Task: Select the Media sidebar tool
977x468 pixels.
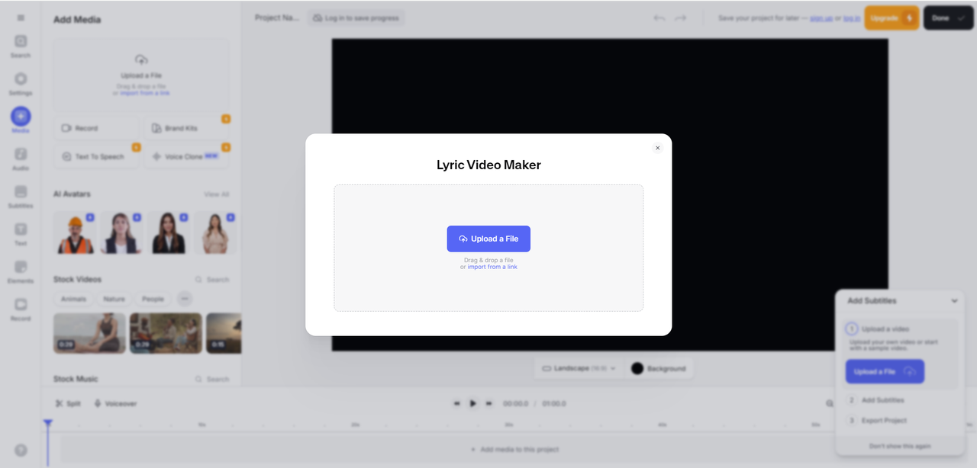Action: point(21,120)
